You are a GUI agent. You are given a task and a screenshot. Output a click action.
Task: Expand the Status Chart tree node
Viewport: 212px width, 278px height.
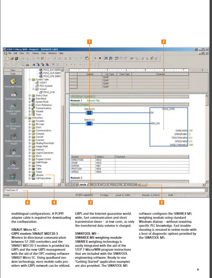(x=30, y=95)
